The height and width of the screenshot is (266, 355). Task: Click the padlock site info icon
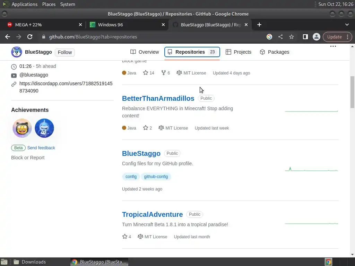pos(44,37)
